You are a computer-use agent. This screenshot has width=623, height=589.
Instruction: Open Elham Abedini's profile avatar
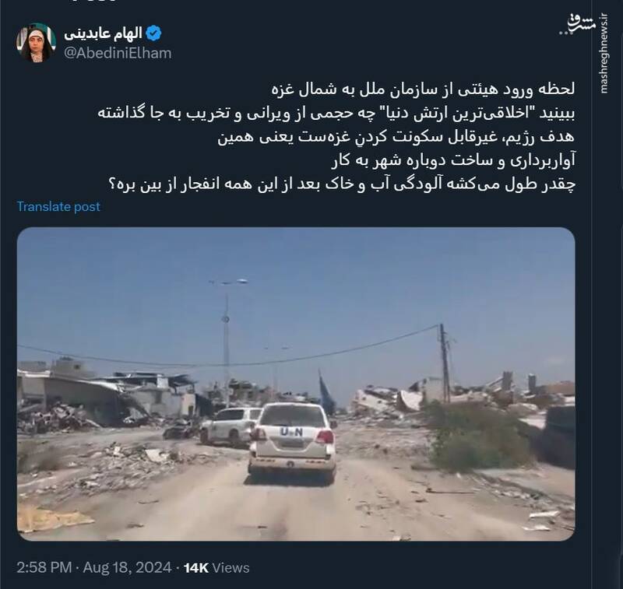(36, 43)
